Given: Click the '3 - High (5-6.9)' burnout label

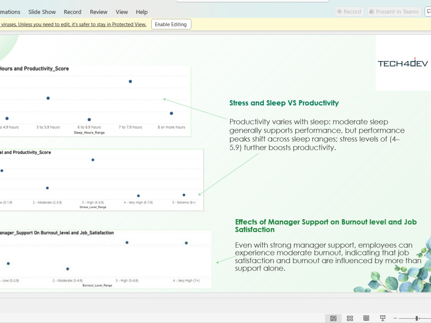Looking at the screenshot, I should point(127,280).
